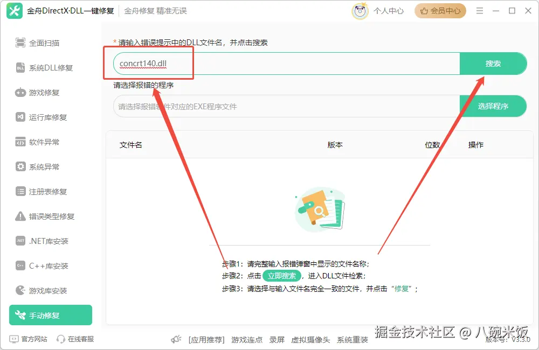The width and height of the screenshot is (539, 350).
Task: Select 注册表修复 registry repair
Action: click(x=42, y=191)
